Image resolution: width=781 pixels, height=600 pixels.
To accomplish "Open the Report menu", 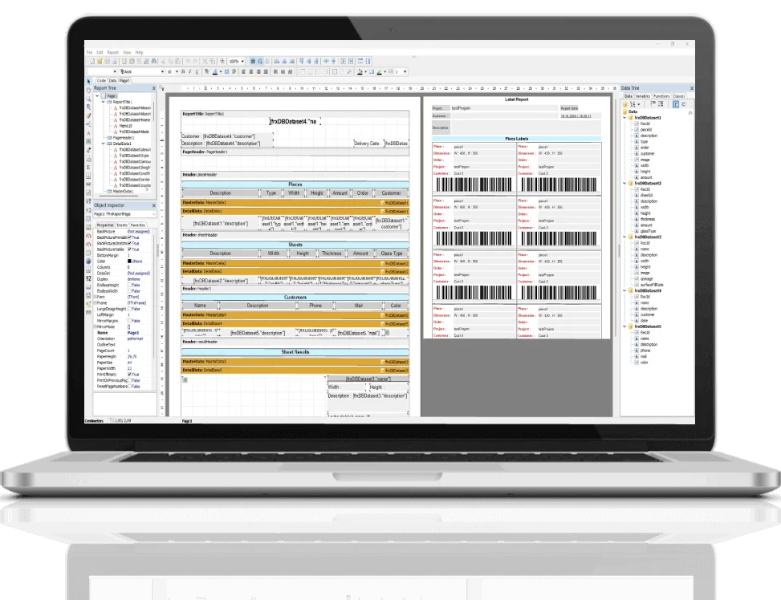I will click(x=113, y=52).
